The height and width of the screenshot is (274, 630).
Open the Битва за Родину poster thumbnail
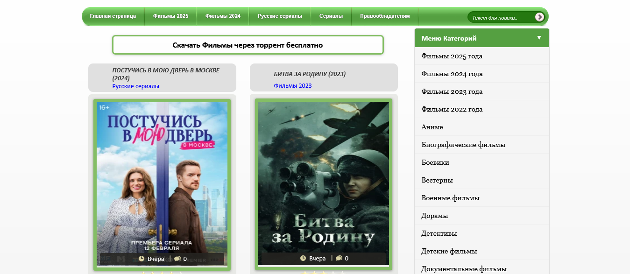point(324,184)
